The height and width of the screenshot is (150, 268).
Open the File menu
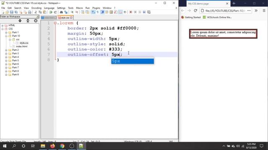click(3, 8)
